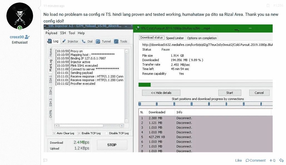Open the Download status tab

tap(151, 38)
